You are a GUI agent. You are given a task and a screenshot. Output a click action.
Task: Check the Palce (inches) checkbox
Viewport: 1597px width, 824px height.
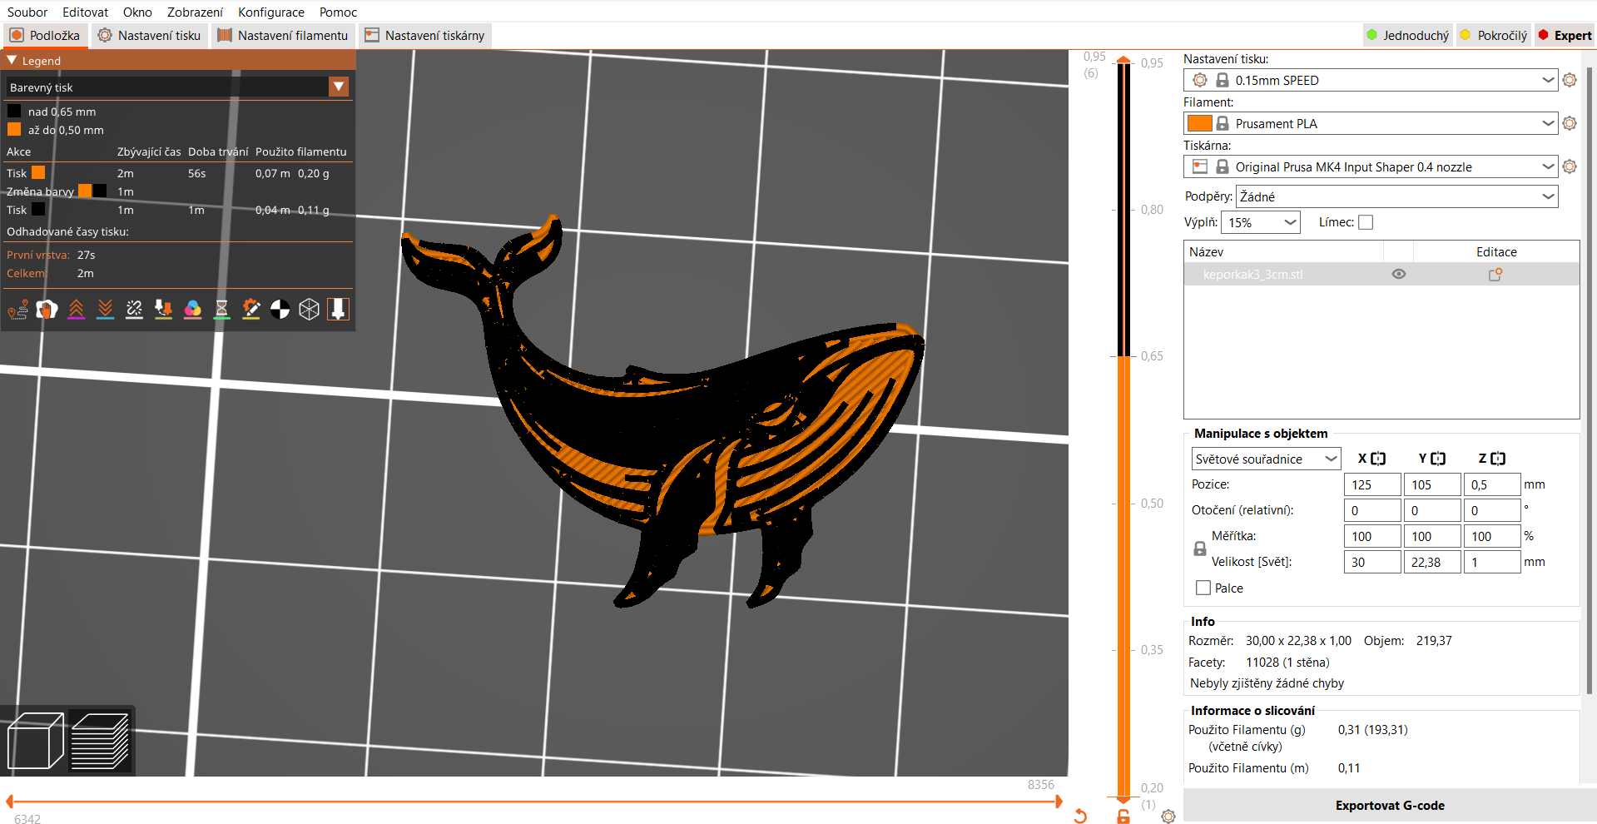[1203, 588]
